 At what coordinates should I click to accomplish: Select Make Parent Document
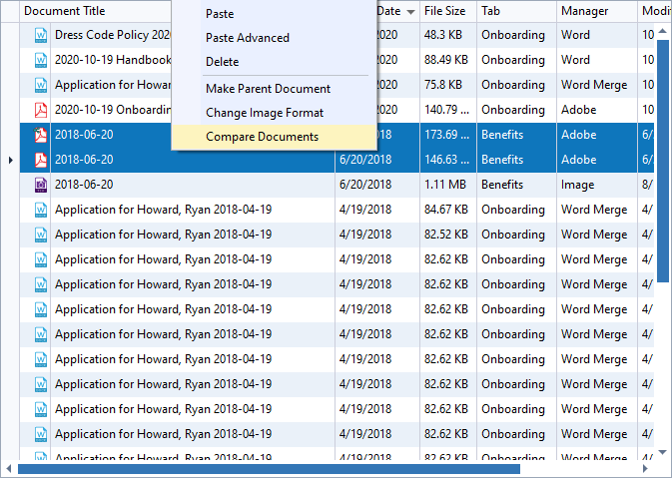[x=268, y=89]
